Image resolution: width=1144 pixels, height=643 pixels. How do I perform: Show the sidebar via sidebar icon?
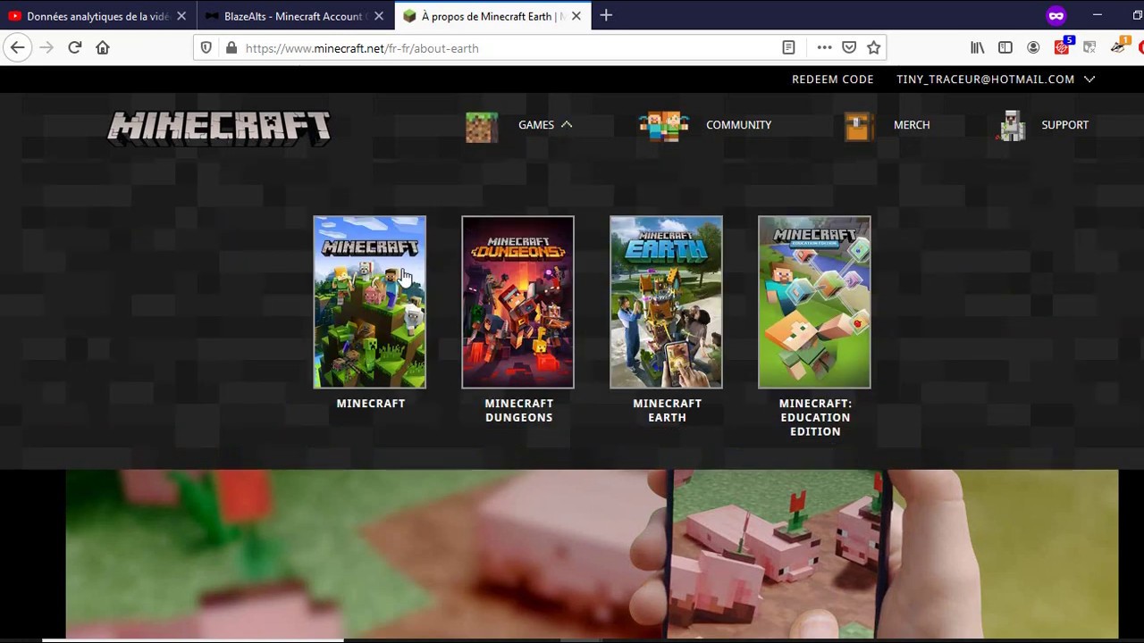1005,48
